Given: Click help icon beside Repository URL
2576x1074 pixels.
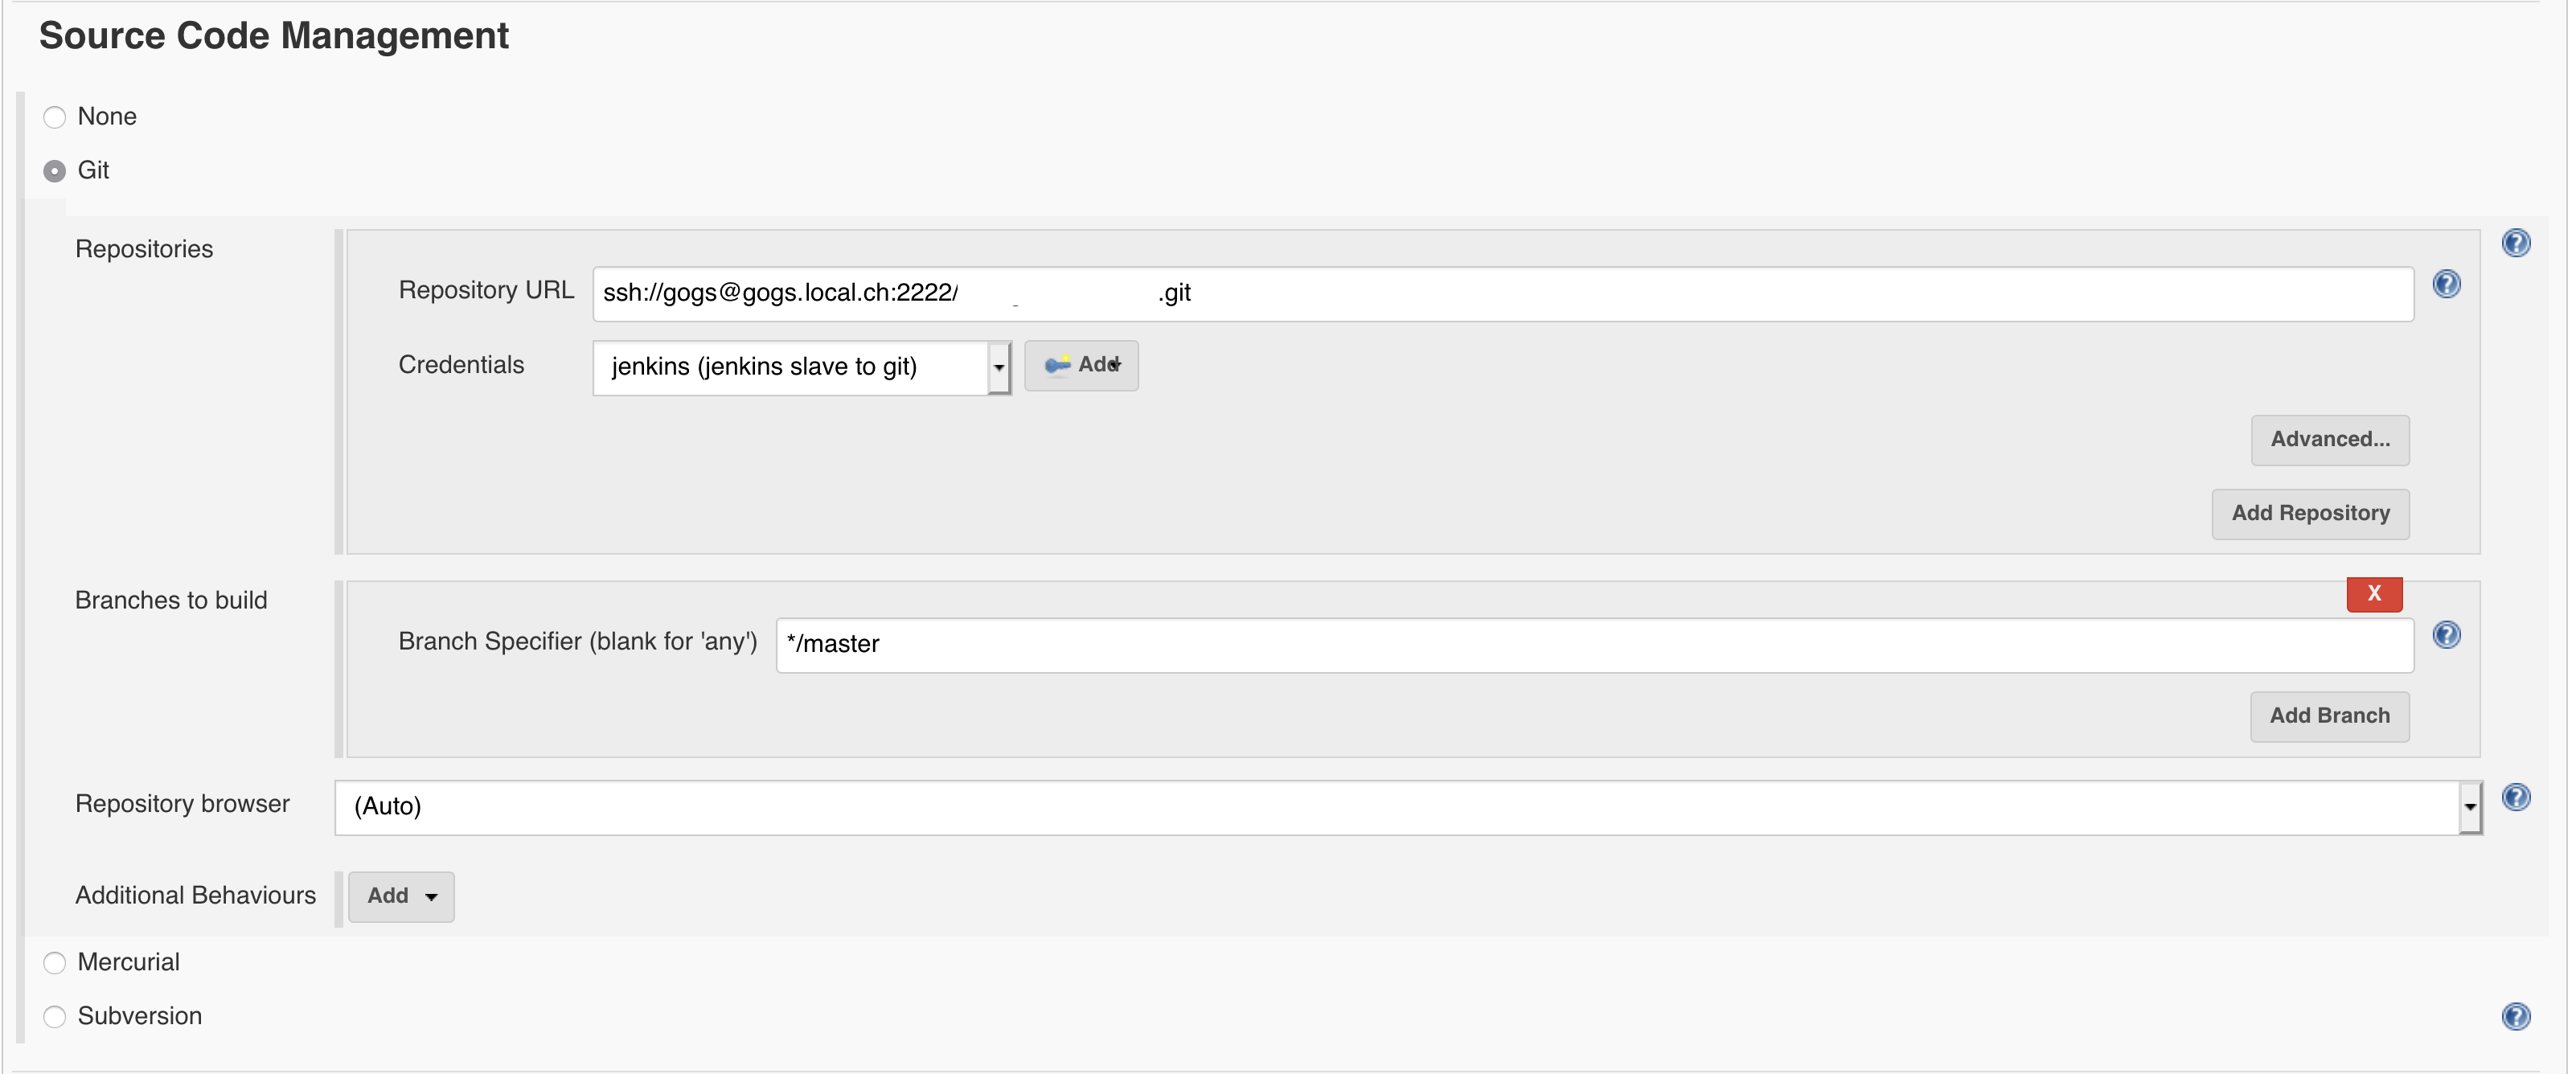Looking at the screenshot, I should 2446,285.
